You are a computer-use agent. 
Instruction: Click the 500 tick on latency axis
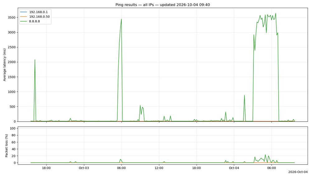(x=12, y=106)
